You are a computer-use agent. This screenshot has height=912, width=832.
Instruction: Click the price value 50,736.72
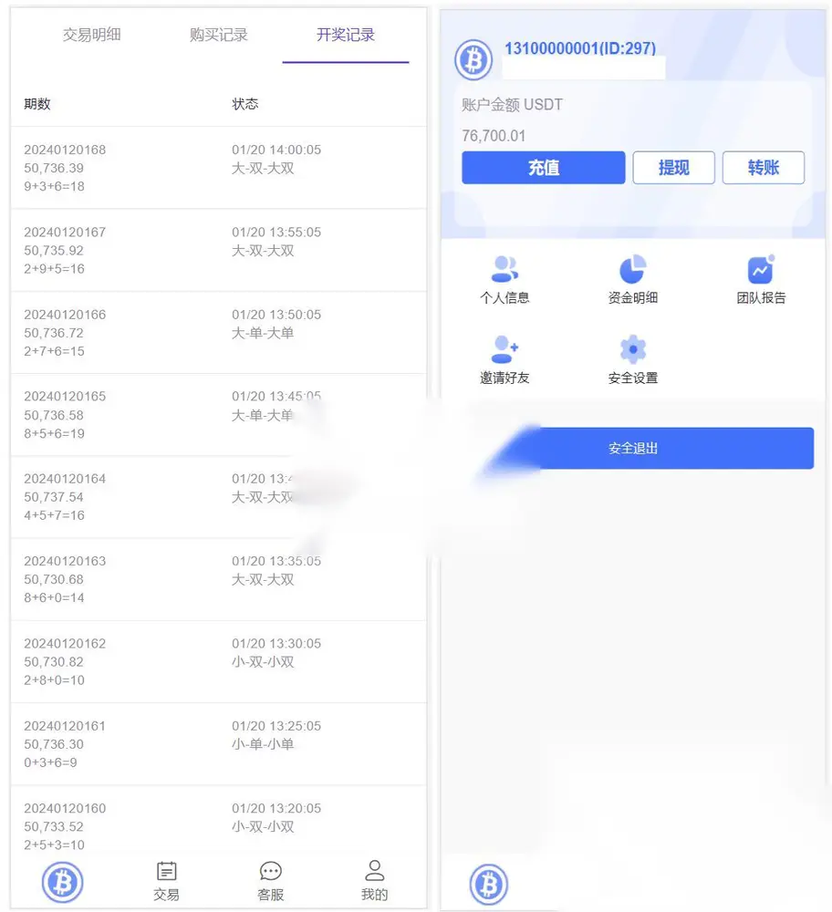(54, 333)
